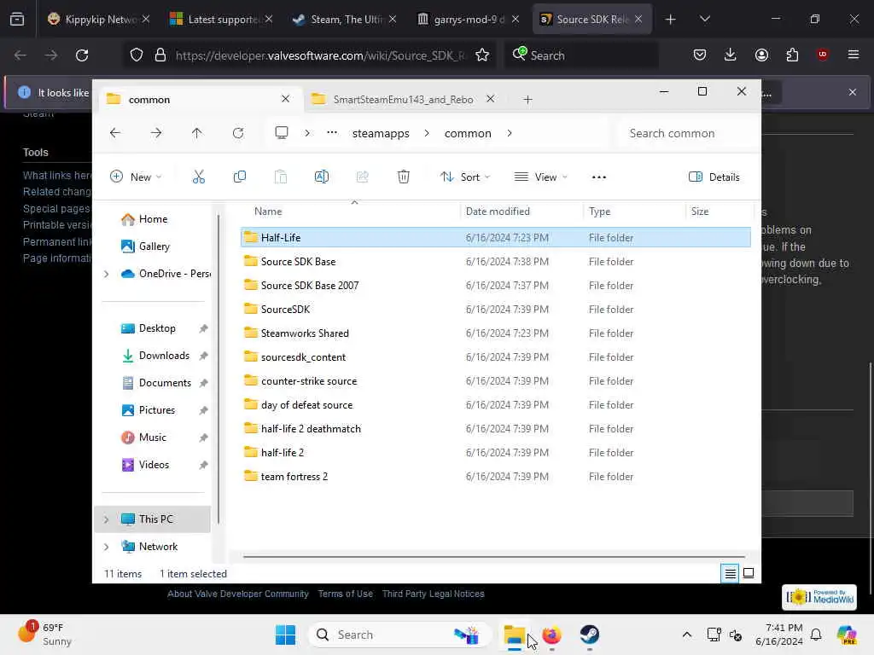
Task: Switch to large thumbnails view icon in status bar
Action: (749, 573)
